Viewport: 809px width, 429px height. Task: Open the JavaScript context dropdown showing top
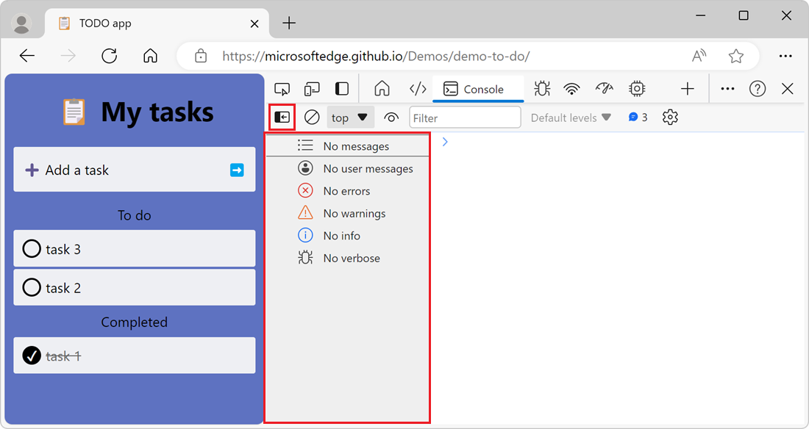[x=350, y=117]
